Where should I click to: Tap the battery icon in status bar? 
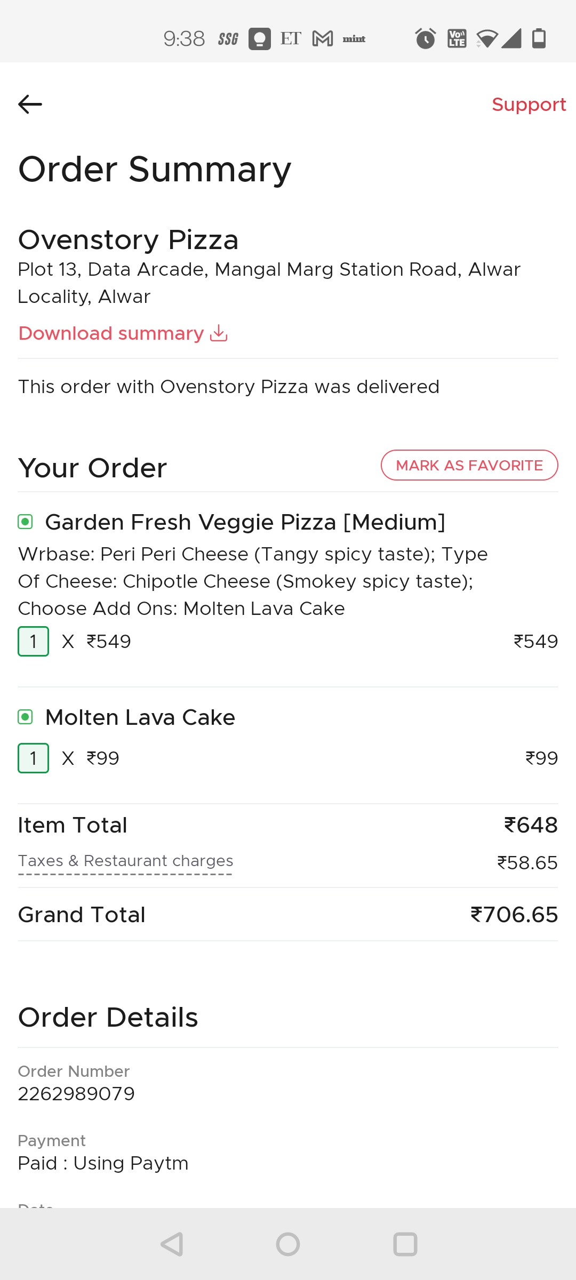[x=539, y=38]
